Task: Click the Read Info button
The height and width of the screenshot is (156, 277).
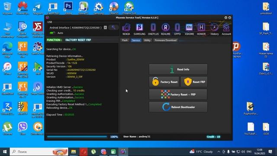Action: coord(178,69)
